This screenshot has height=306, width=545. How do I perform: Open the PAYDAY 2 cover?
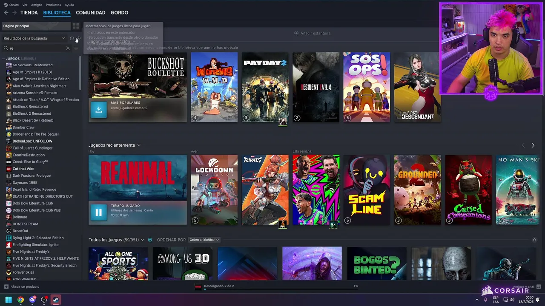click(x=265, y=87)
